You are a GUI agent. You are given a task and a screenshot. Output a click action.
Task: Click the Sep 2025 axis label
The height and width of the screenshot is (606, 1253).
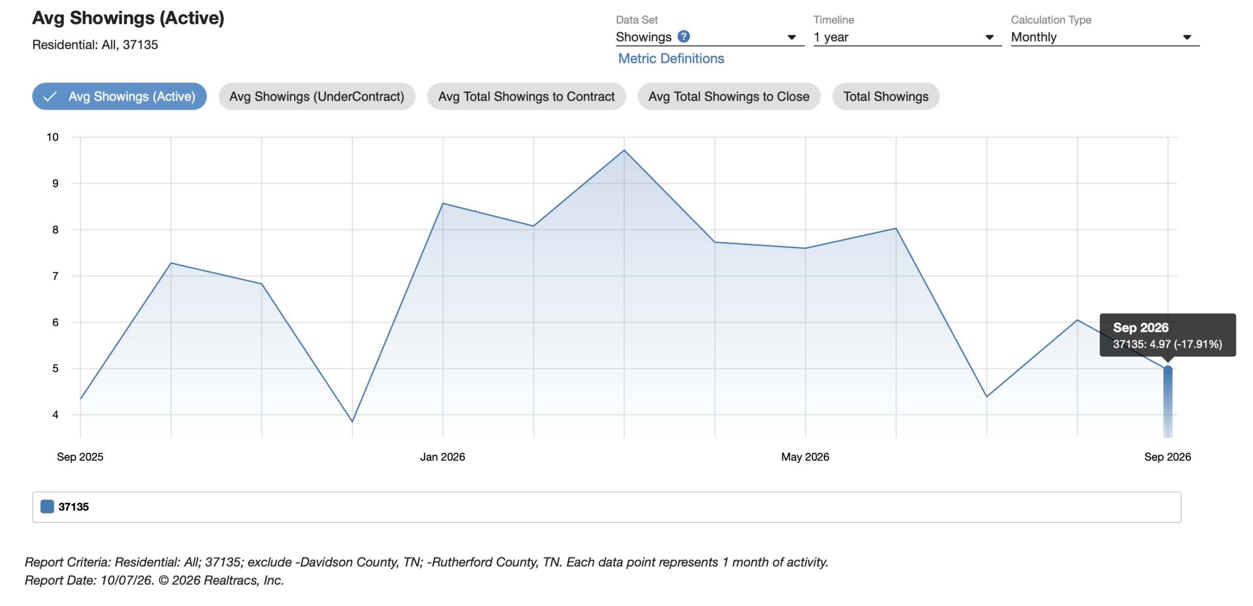tap(80, 457)
